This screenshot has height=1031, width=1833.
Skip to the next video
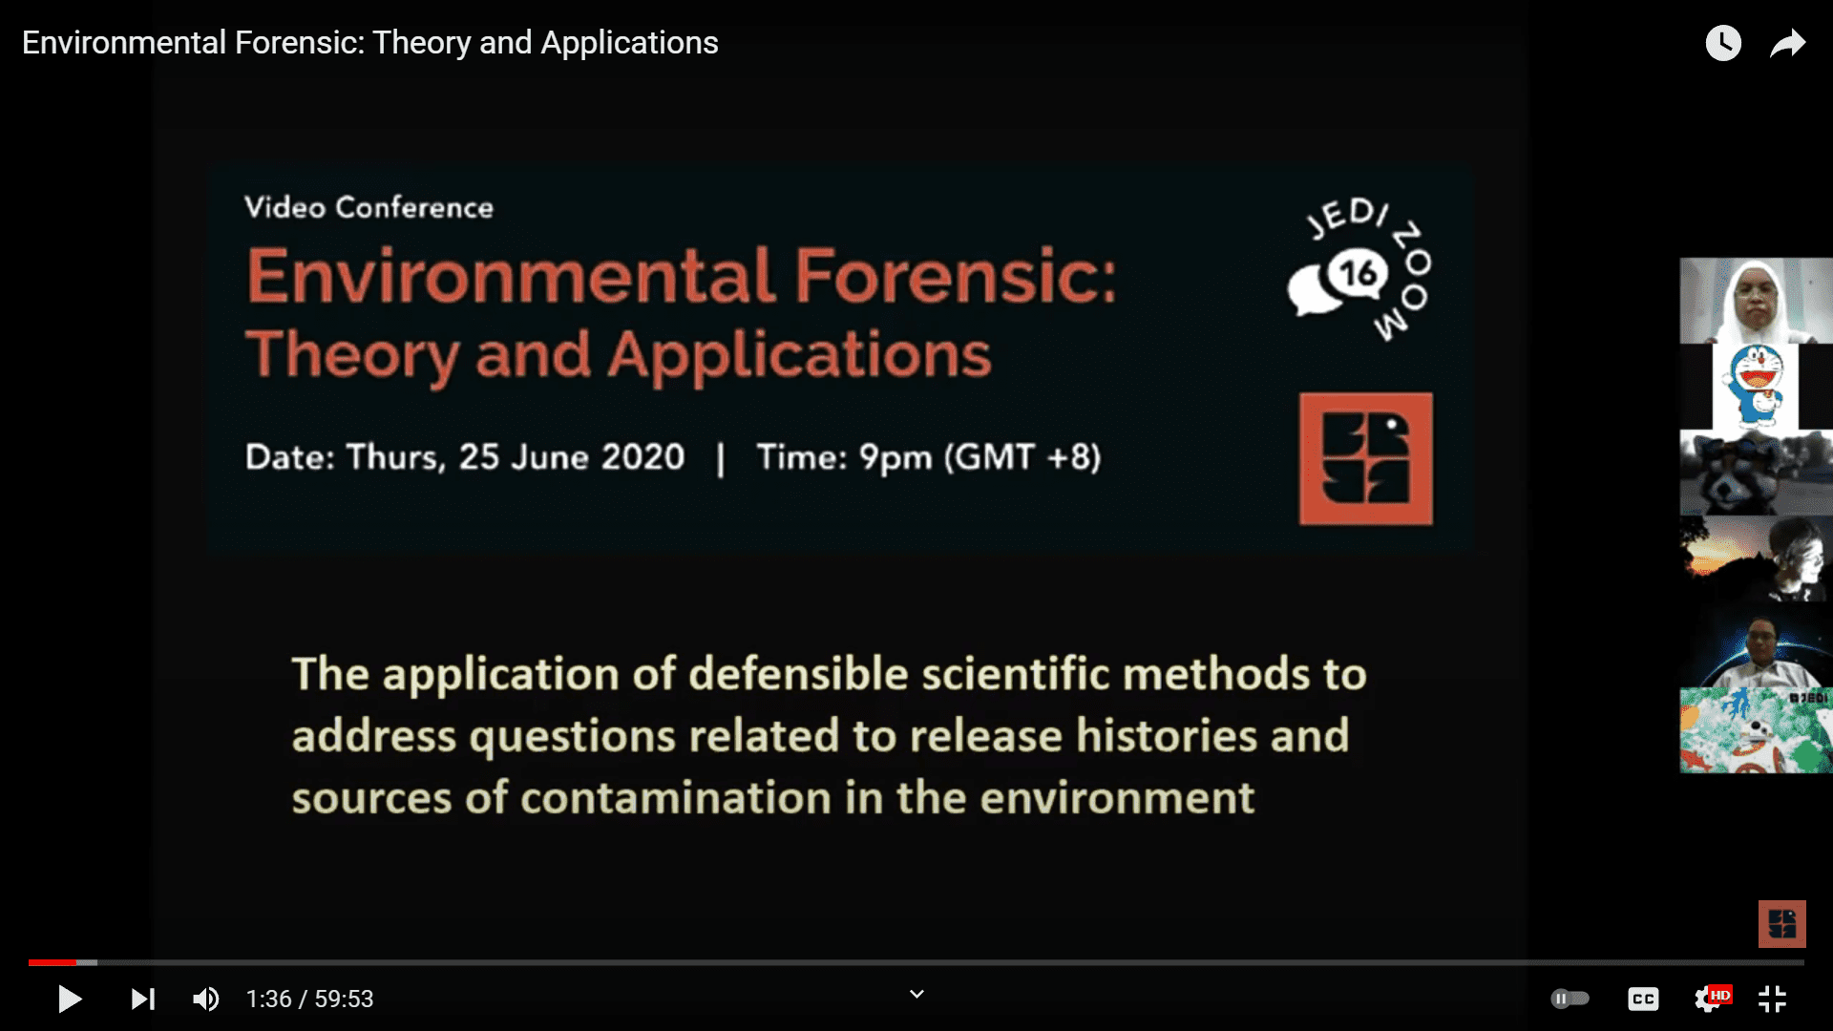(142, 999)
